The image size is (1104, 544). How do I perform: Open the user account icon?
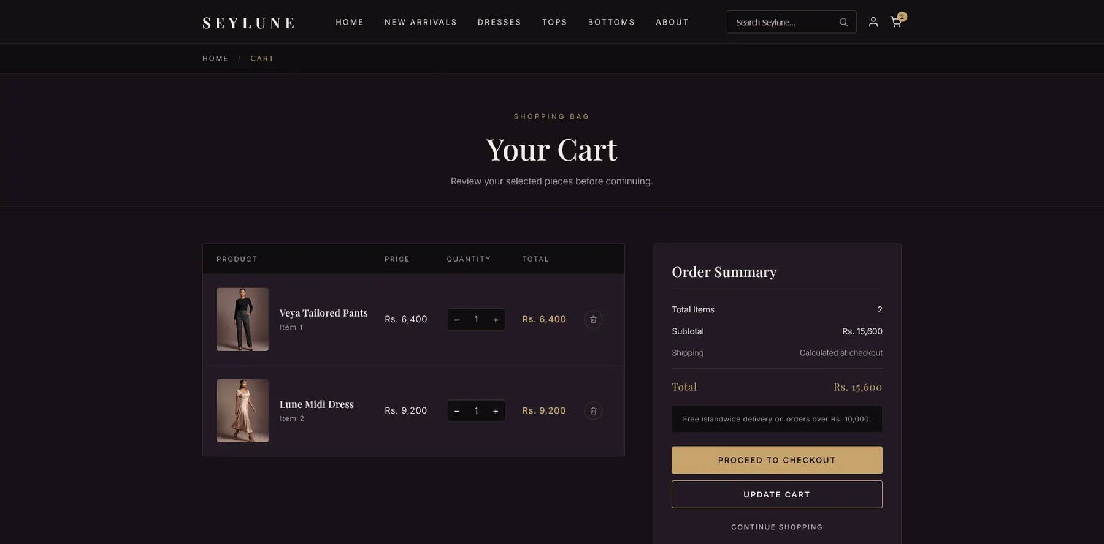pyautogui.click(x=873, y=22)
